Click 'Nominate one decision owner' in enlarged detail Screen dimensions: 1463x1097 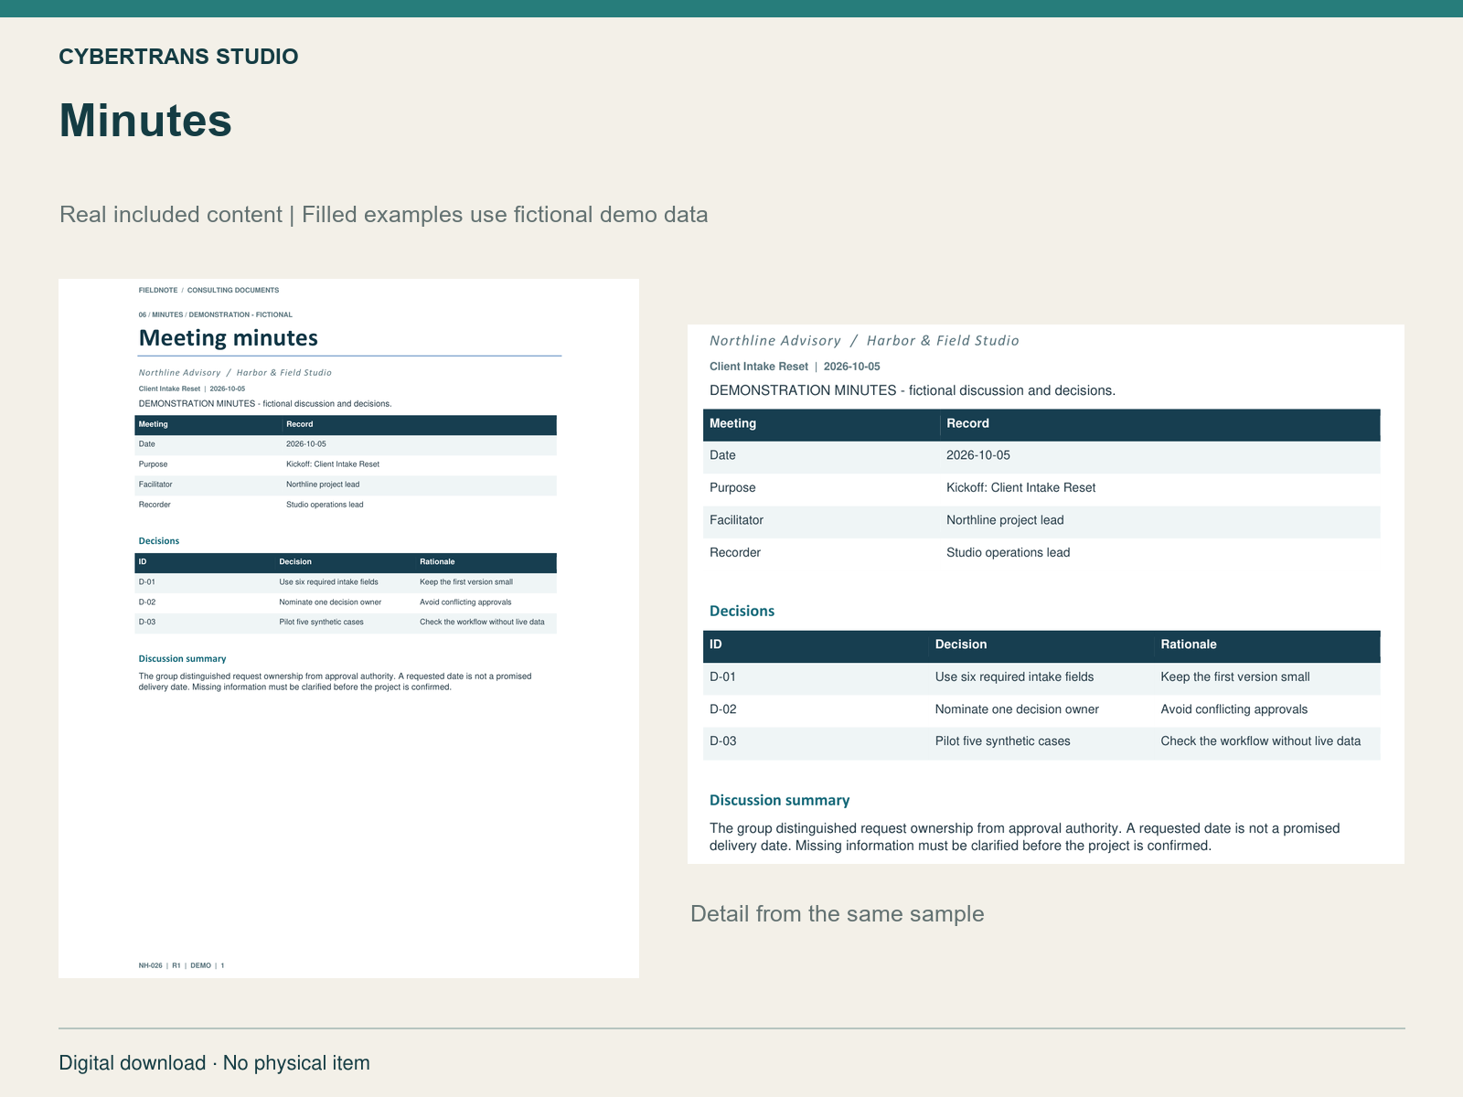pyautogui.click(x=1017, y=709)
